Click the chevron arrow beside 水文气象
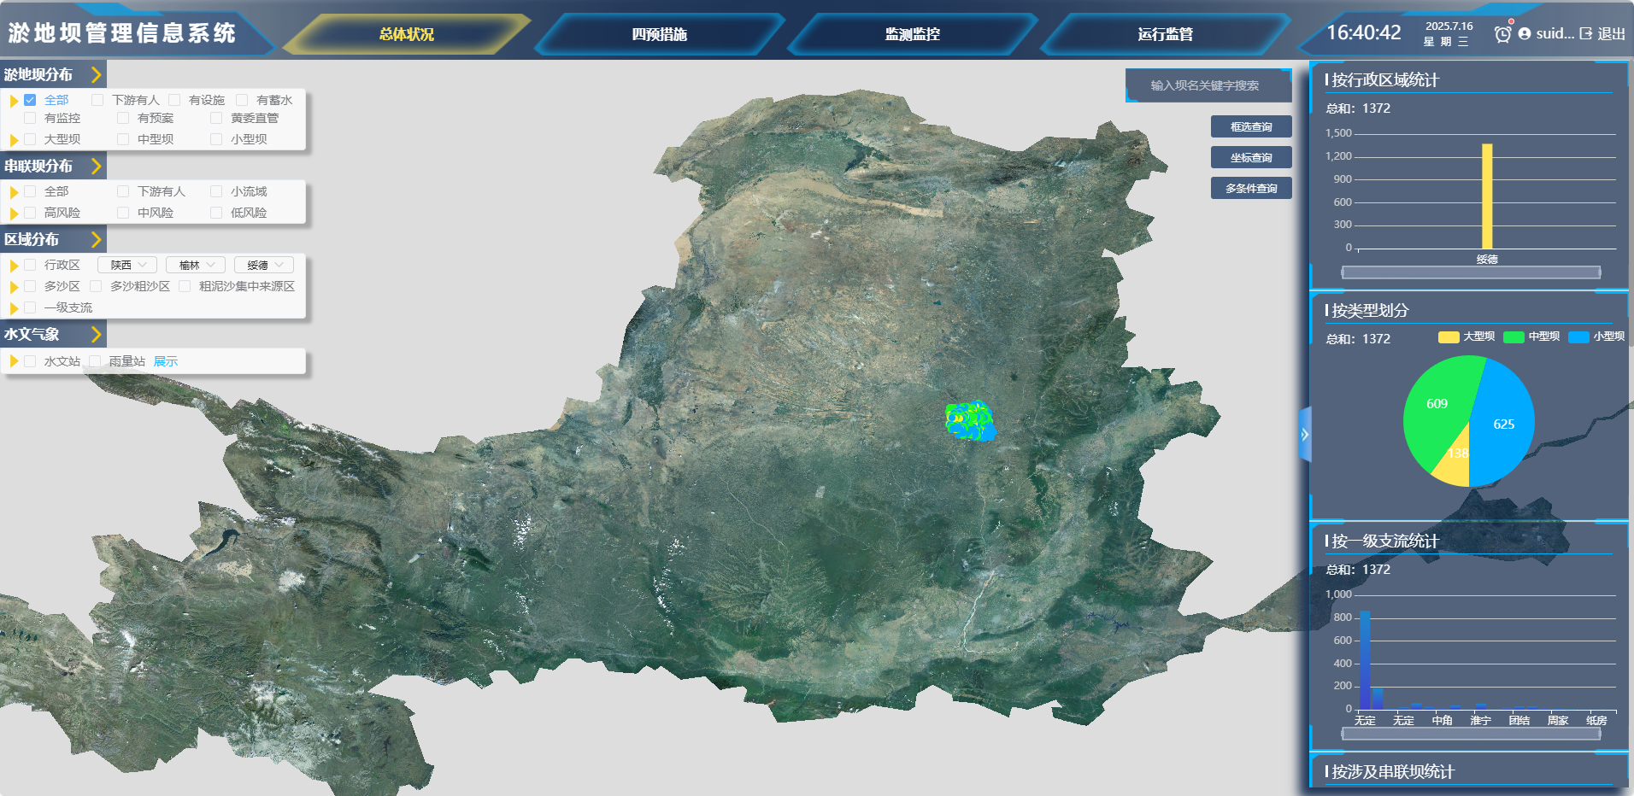The width and height of the screenshot is (1634, 796). click(96, 335)
